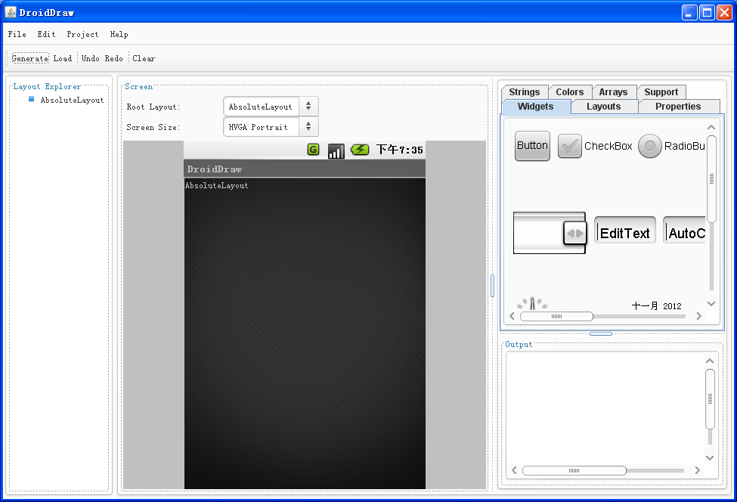Switch to the Arrays tab
The height and width of the screenshot is (502, 737).
[613, 92]
